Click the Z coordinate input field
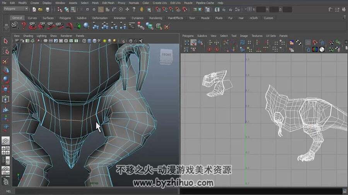The image size is (348, 195). 287,9
